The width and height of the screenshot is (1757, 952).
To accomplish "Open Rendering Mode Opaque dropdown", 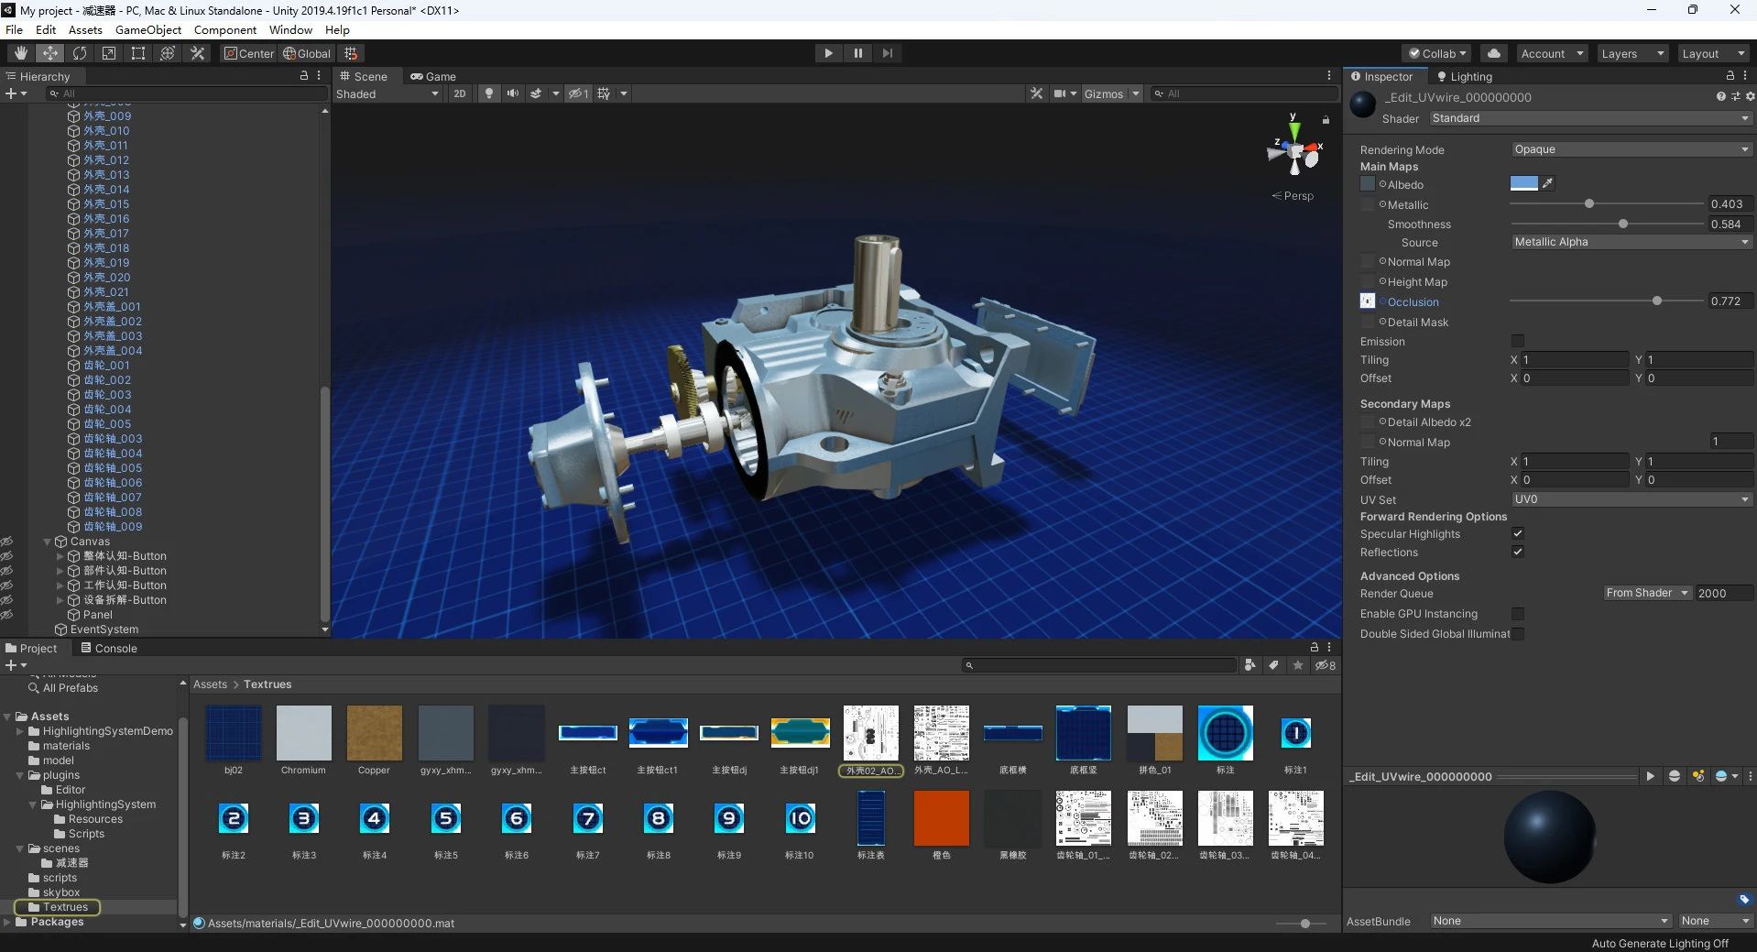I will 1631,149.
